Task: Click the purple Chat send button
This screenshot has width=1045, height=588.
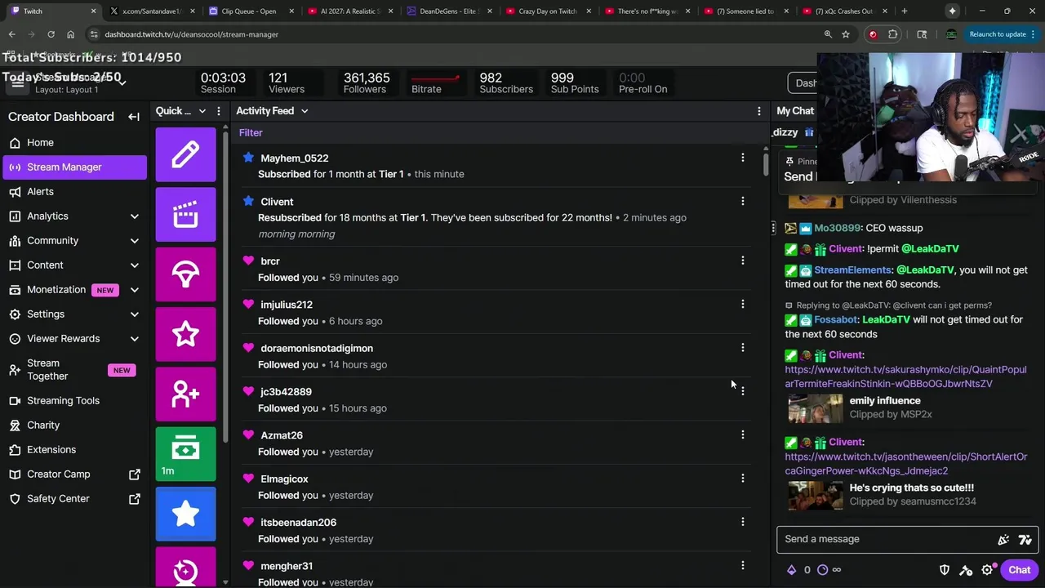Action: [1019, 570]
